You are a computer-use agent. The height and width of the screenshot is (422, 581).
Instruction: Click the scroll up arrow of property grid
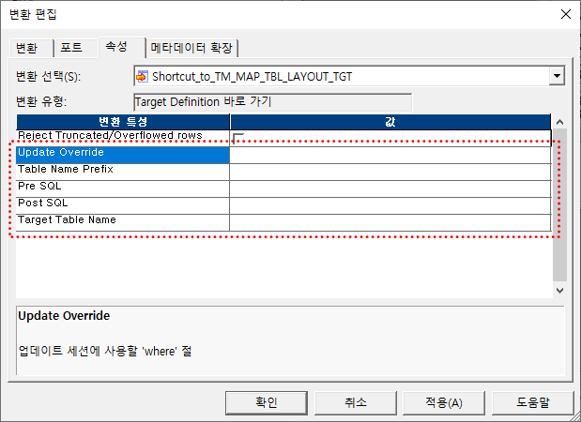click(559, 122)
